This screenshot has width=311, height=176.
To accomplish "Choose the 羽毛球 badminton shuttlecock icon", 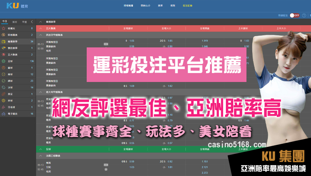I will [3, 107].
